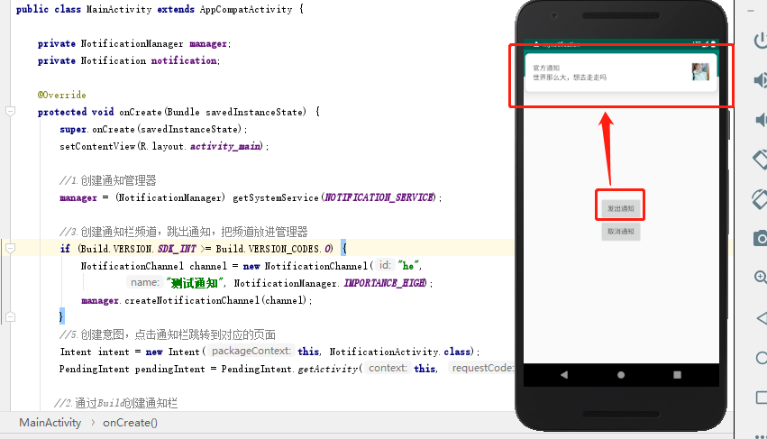This screenshot has height=439, width=767.
Task: Click createNotificationChannel method call
Action: [x=192, y=300]
